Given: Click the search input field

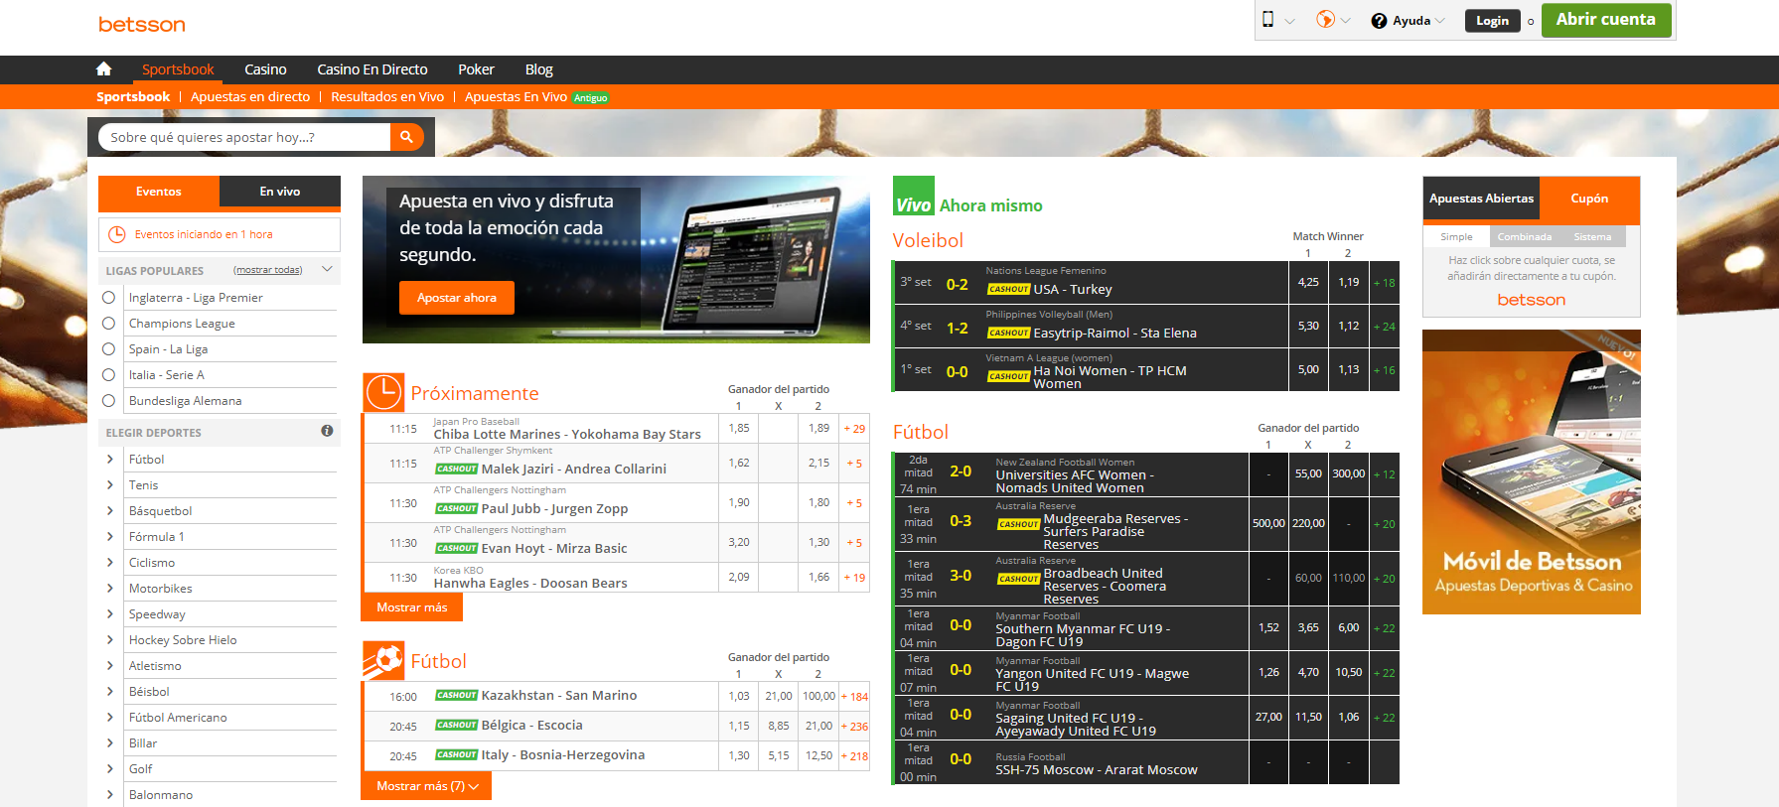Looking at the screenshot, I should pos(244,137).
